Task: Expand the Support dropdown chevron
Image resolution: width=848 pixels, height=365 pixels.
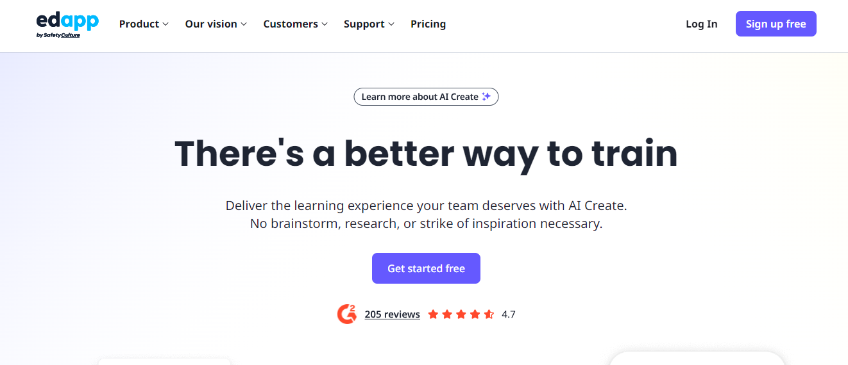Action: click(x=391, y=24)
